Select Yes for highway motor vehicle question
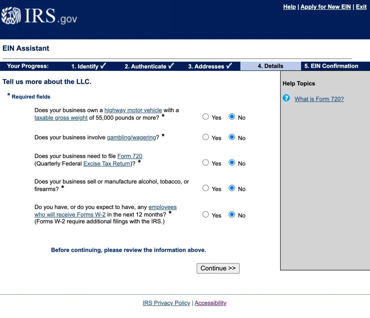This screenshot has width=370, height=318. pos(206,117)
